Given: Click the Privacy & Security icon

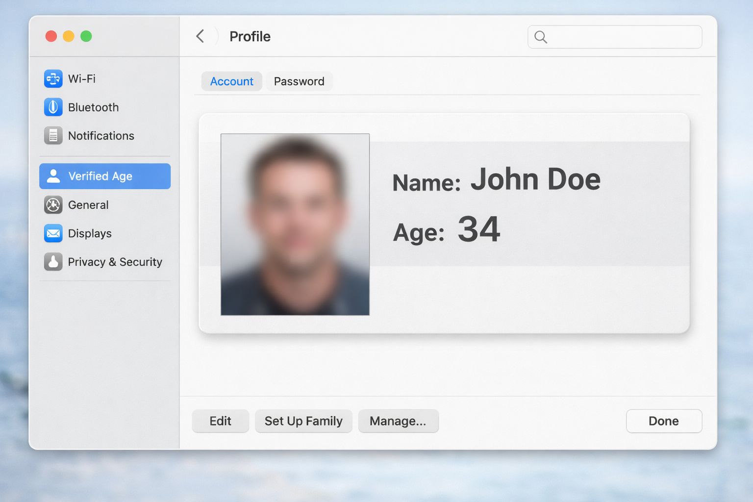Looking at the screenshot, I should click(x=53, y=262).
